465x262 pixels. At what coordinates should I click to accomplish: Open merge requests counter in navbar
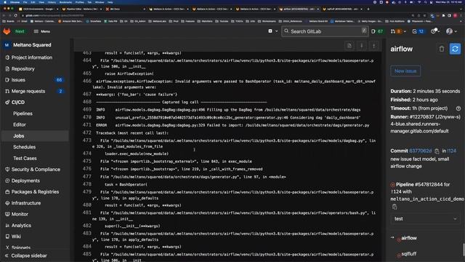pos(395,31)
